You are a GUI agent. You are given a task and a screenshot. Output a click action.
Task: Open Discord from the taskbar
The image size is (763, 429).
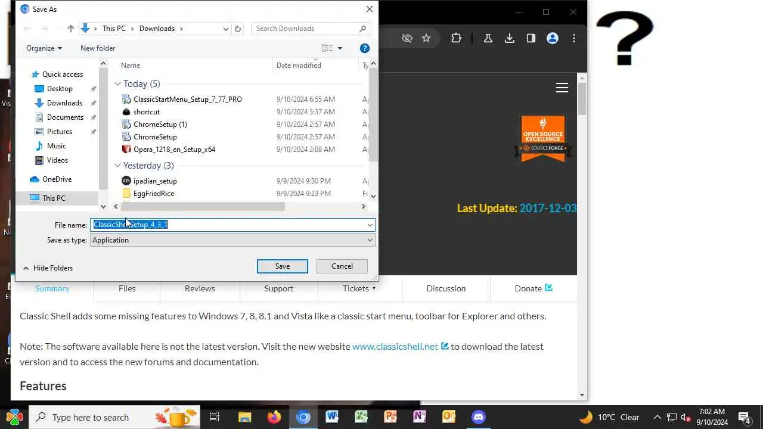pos(478,417)
